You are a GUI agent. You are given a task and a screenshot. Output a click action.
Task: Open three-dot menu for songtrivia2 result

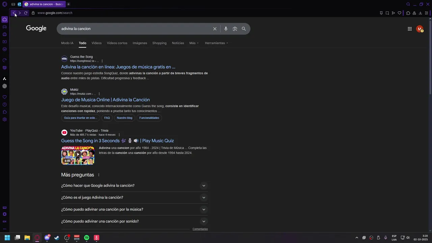(102, 61)
